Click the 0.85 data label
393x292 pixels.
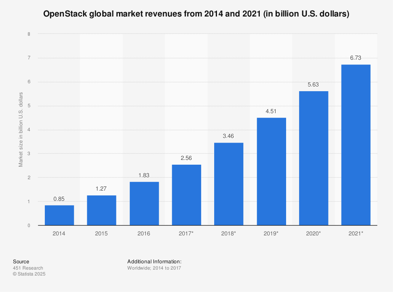59,199
